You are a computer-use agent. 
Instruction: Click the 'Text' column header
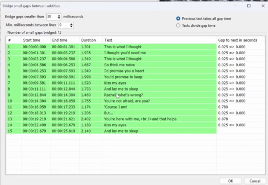point(160,40)
